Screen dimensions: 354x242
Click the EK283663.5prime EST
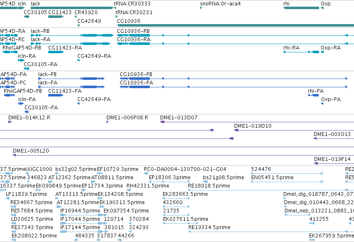tap(176, 198)
